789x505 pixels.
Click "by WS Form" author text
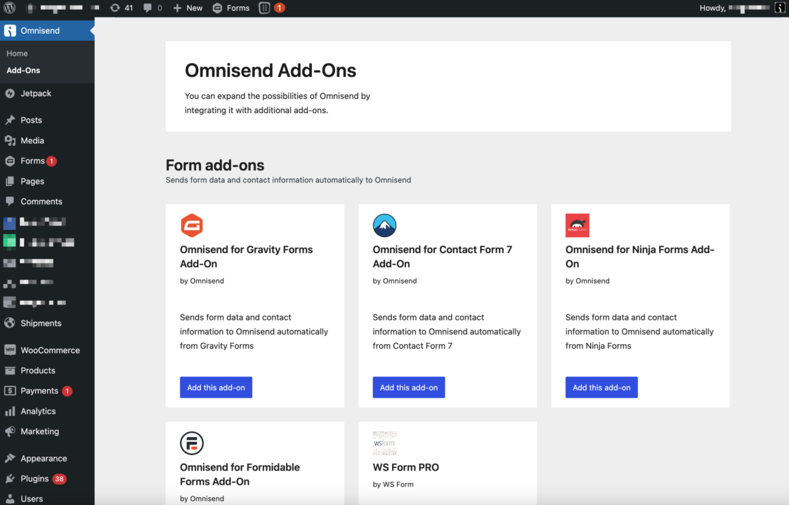click(393, 485)
